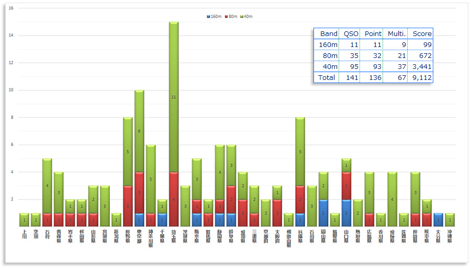
Task: Click the 沖縄県 green bar
Action: pos(450,220)
